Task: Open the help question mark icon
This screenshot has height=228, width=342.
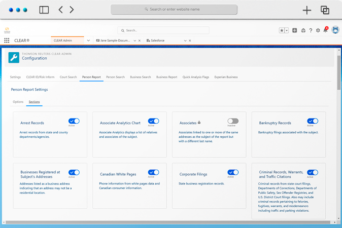Action: (311, 30)
